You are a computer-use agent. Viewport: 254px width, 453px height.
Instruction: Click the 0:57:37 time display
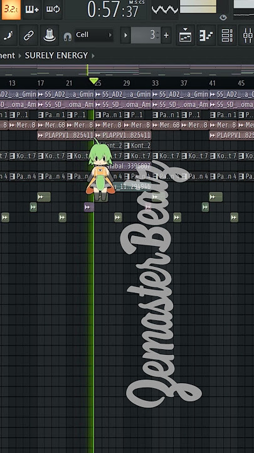113,9
